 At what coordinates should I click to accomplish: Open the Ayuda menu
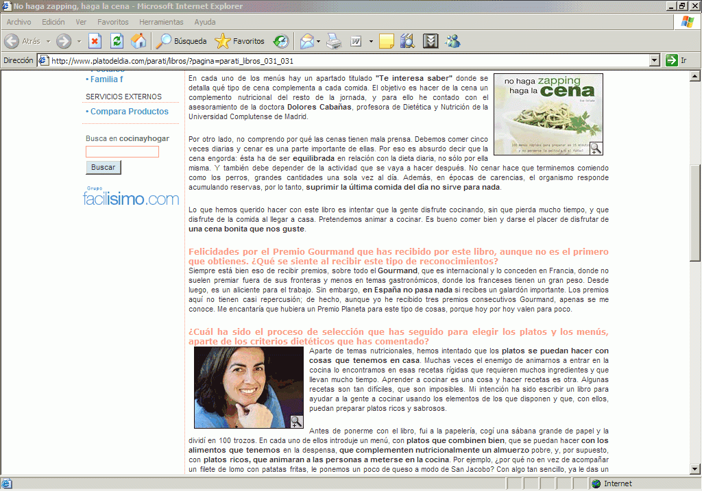205,22
